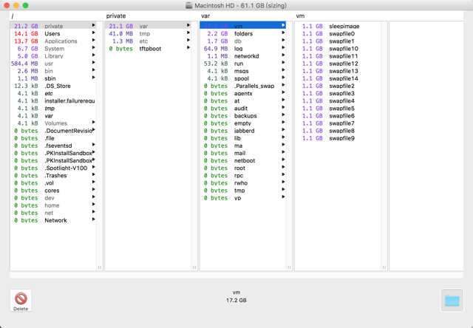Select the rwho folder row
This screenshot has width=473, height=328.
point(243,183)
